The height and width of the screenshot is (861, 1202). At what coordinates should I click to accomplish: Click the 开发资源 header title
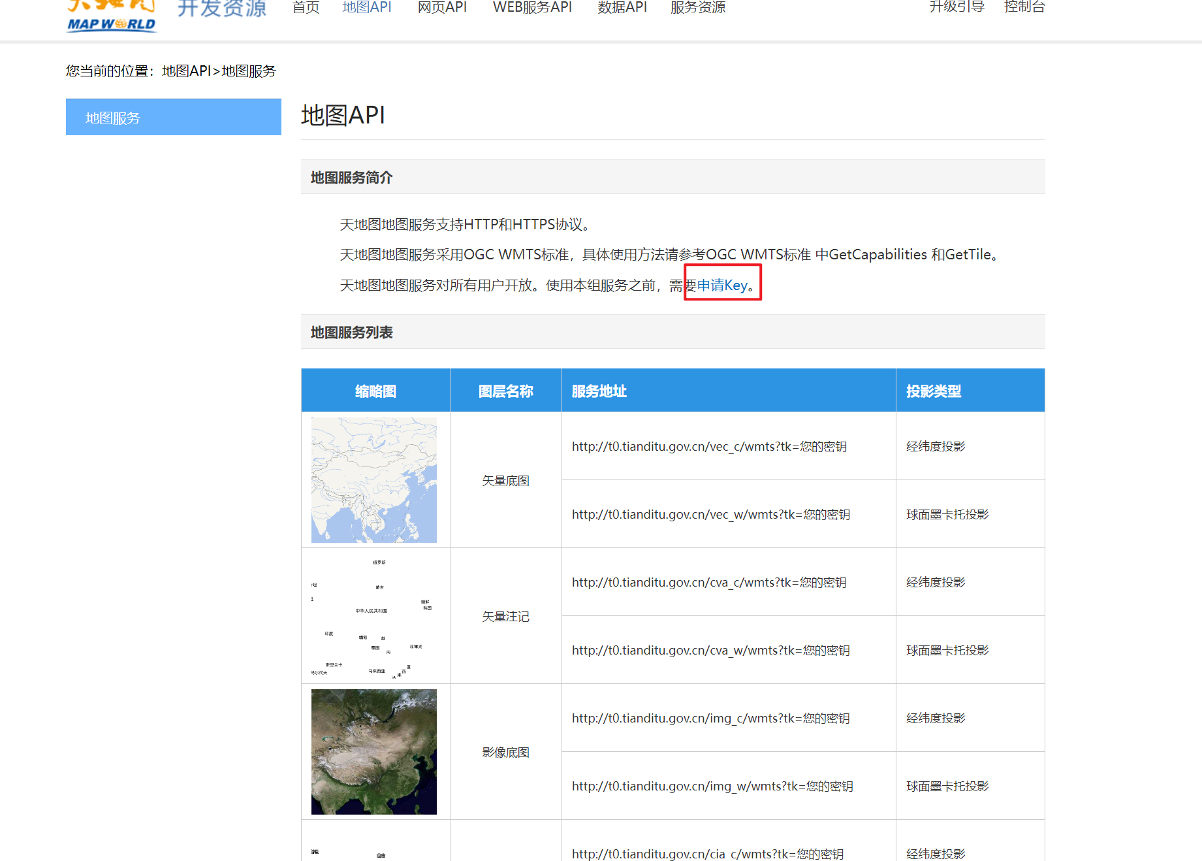pyautogui.click(x=222, y=8)
